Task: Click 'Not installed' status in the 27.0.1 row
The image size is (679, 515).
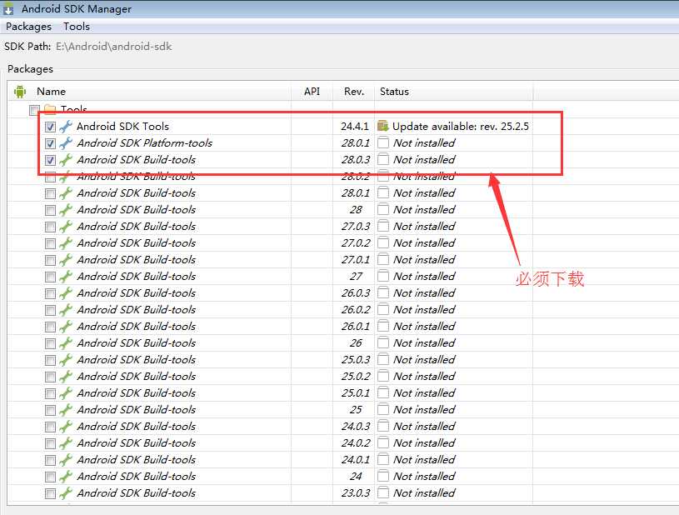Action: click(x=424, y=260)
